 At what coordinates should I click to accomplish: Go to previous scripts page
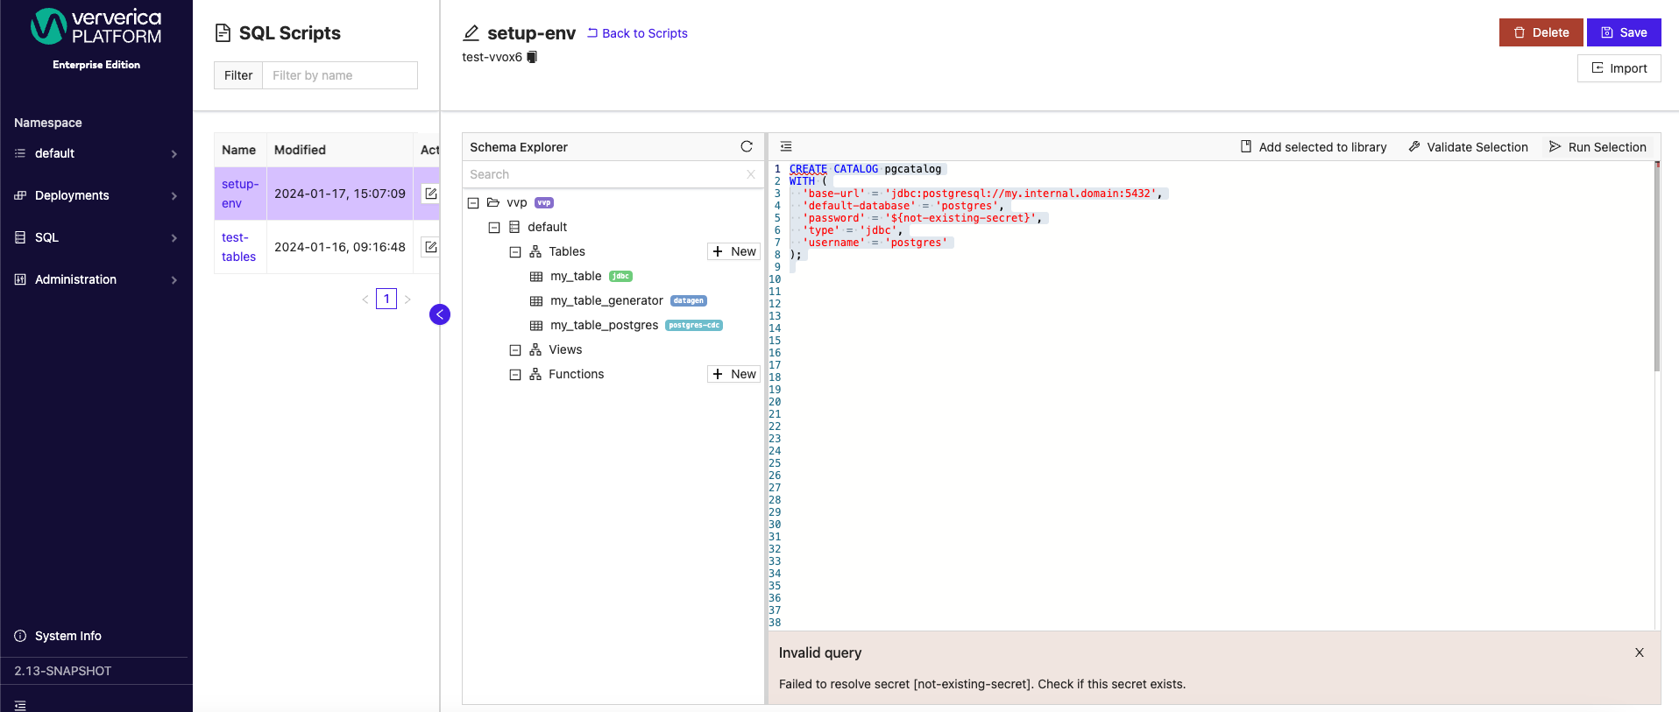365,300
